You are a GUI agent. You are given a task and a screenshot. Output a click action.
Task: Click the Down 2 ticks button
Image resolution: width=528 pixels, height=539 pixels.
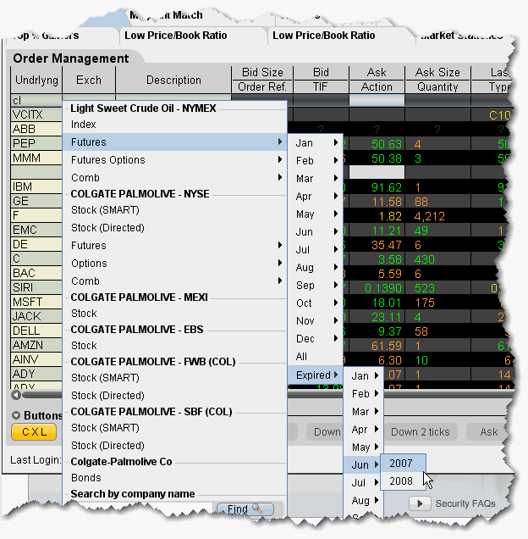tap(421, 432)
